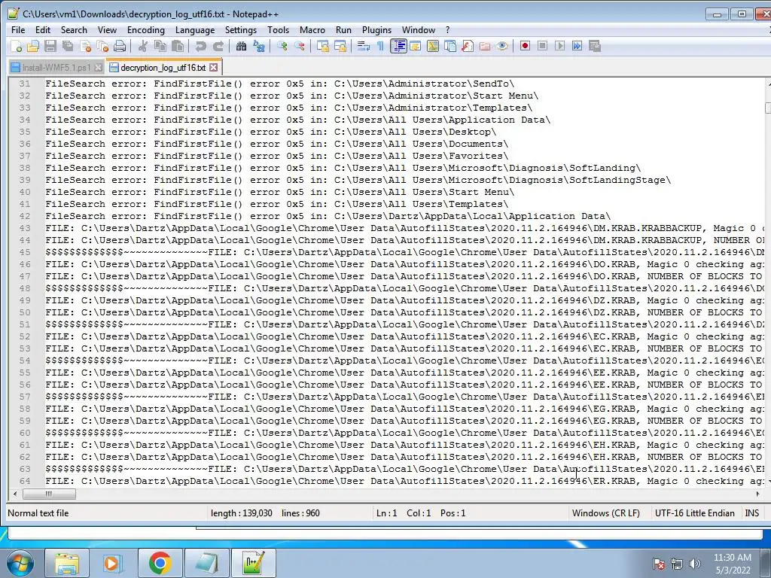The image size is (771, 578).
Task: Show the Document Map panel icon
Action: (433, 46)
